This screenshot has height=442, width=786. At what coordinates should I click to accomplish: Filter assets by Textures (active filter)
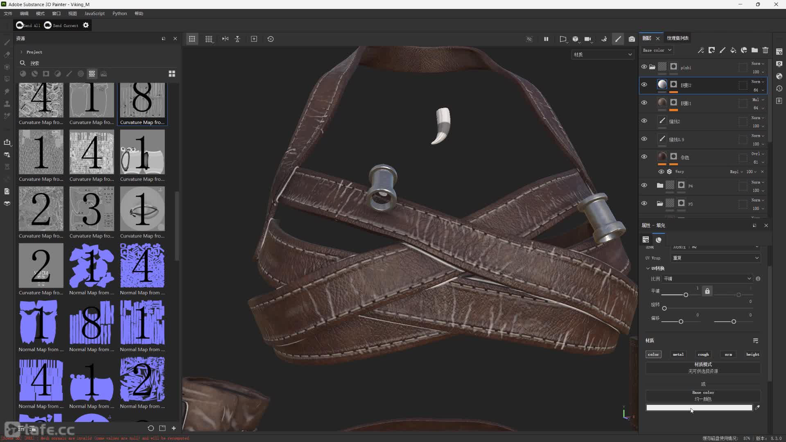(92, 74)
